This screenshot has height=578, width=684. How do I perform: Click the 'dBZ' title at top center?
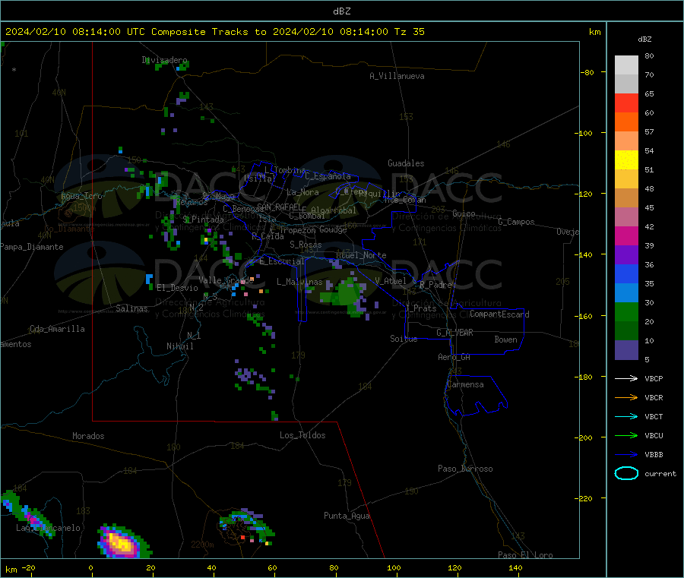(x=341, y=11)
